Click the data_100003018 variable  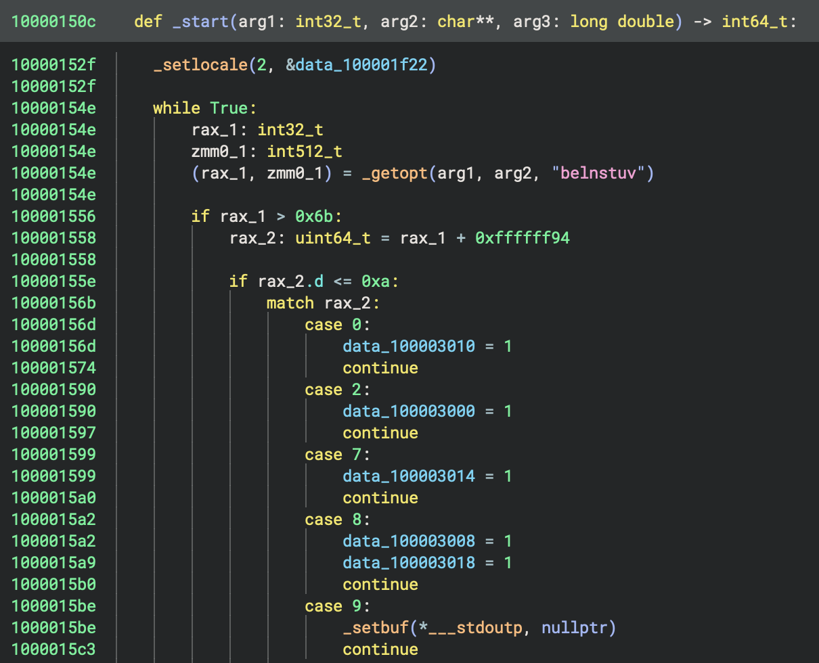click(409, 563)
